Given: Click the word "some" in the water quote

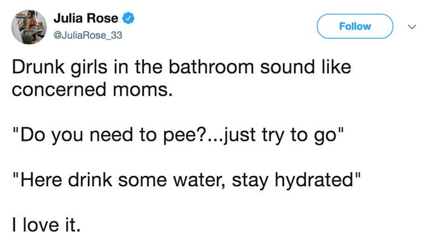Looking at the screenshot, I should click(142, 181).
